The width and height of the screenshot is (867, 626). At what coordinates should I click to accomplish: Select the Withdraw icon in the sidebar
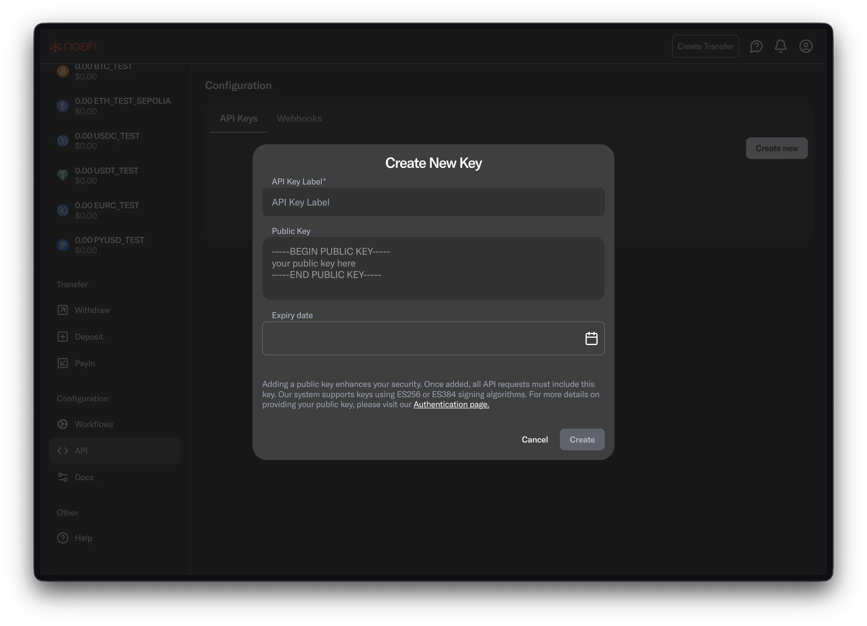pyautogui.click(x=62, y=310)
